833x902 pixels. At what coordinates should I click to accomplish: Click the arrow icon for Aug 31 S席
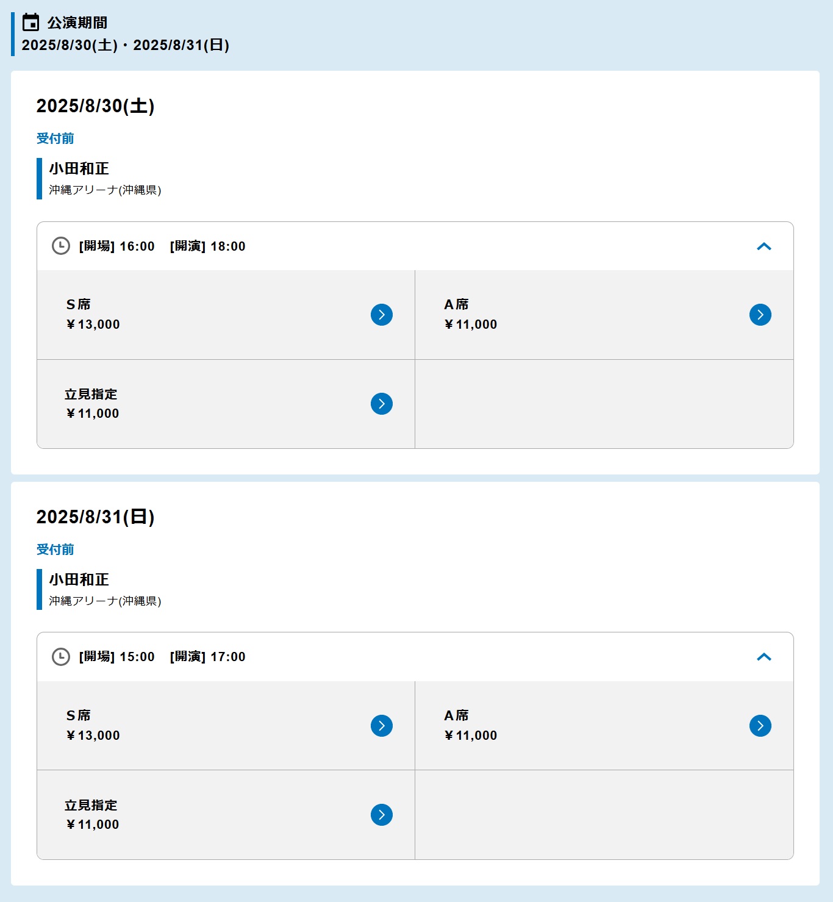tap(382, 726)
